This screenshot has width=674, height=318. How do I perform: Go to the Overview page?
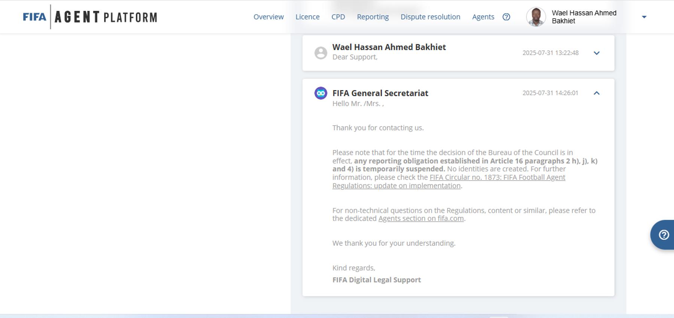pos(268,17)
